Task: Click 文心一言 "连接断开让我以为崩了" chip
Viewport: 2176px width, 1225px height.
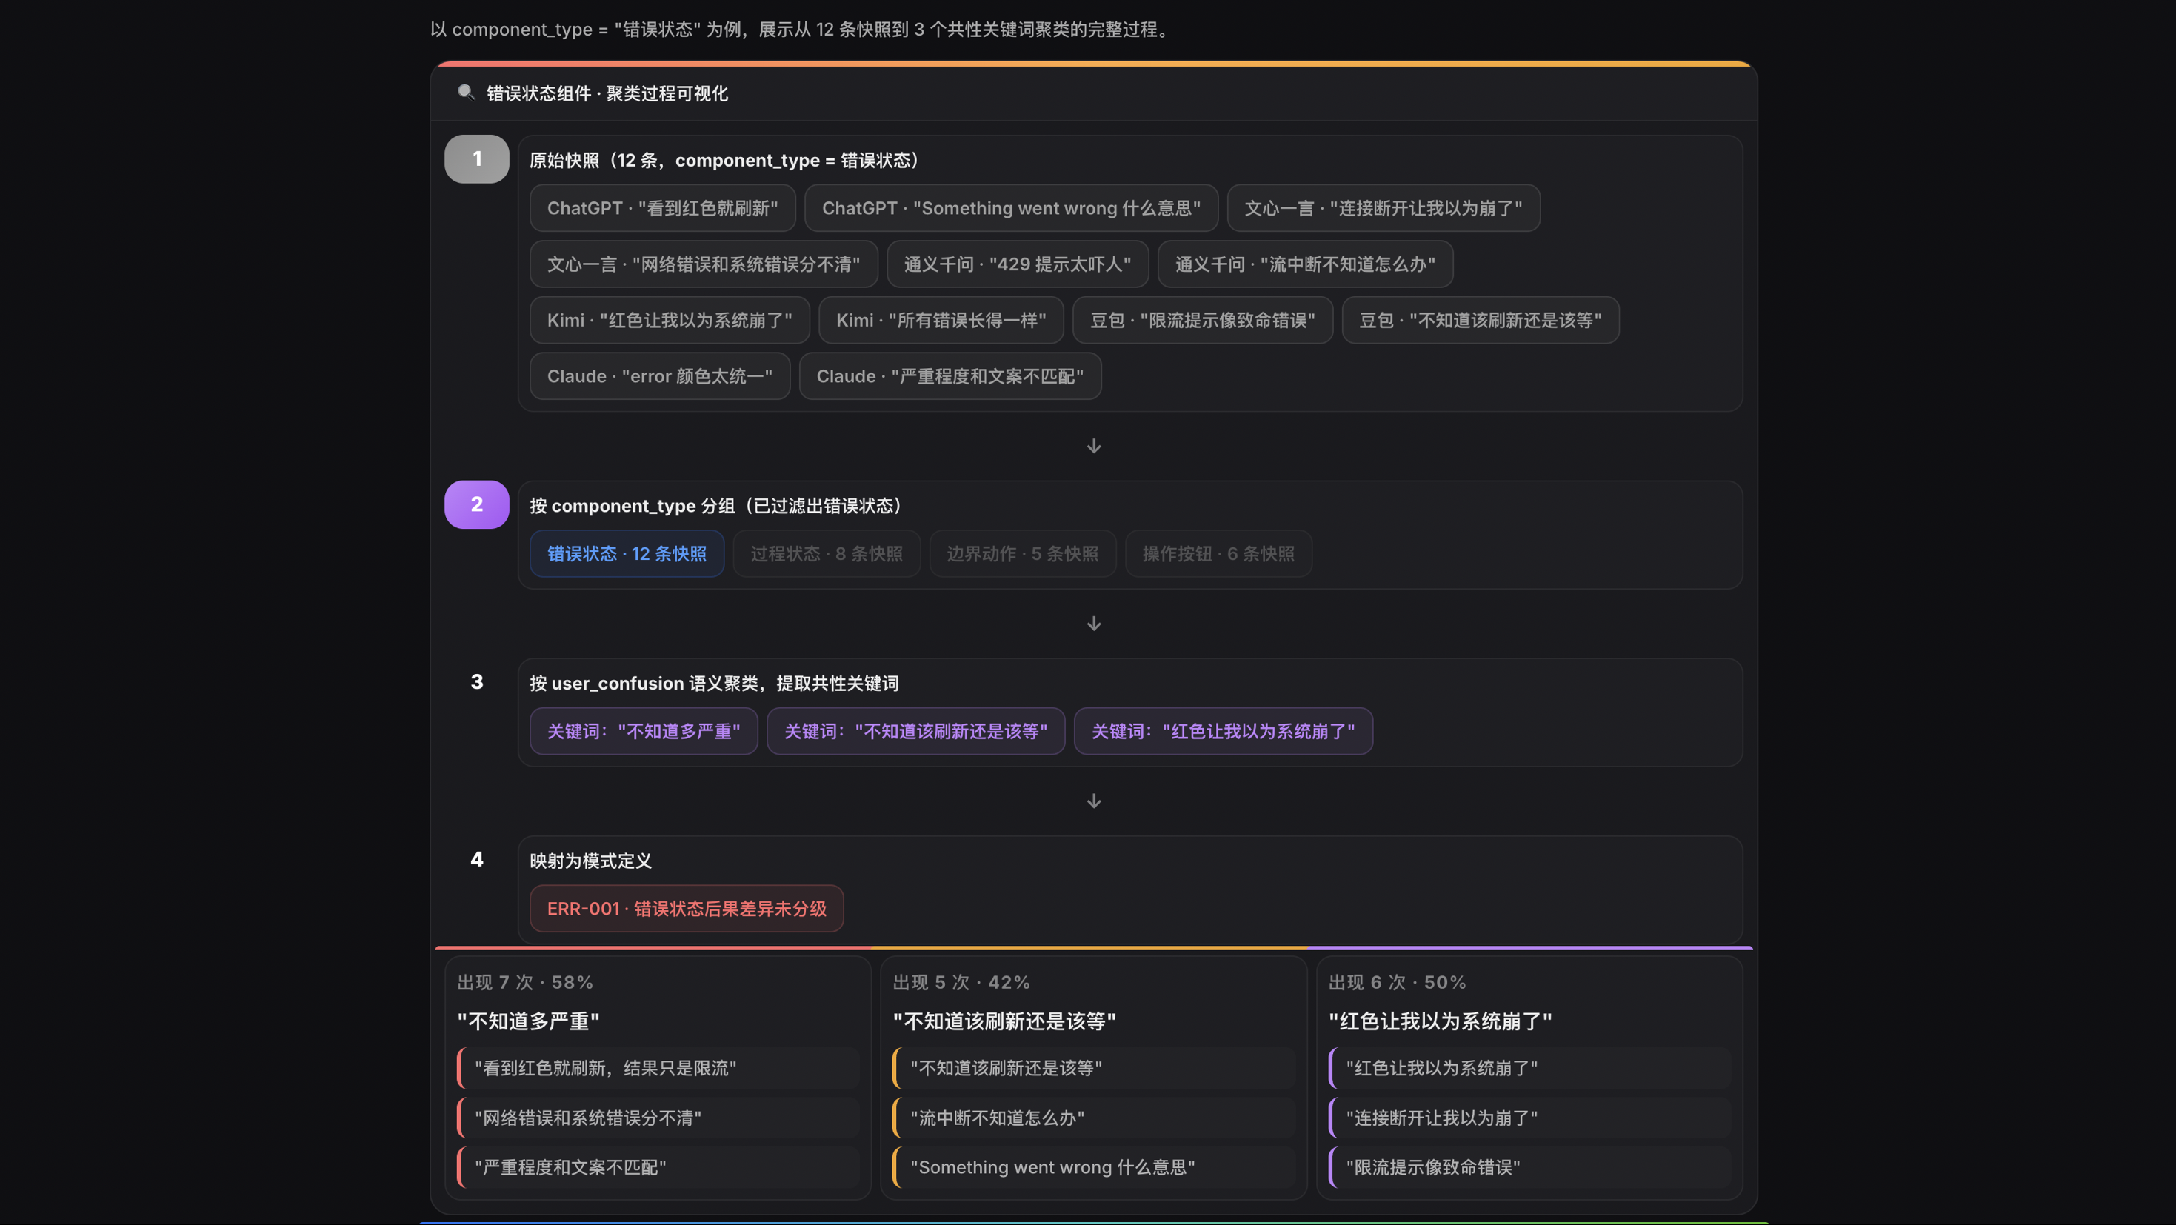Action: pos(1383,208)
